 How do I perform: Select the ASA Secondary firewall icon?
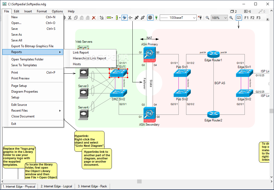(150, 115)
